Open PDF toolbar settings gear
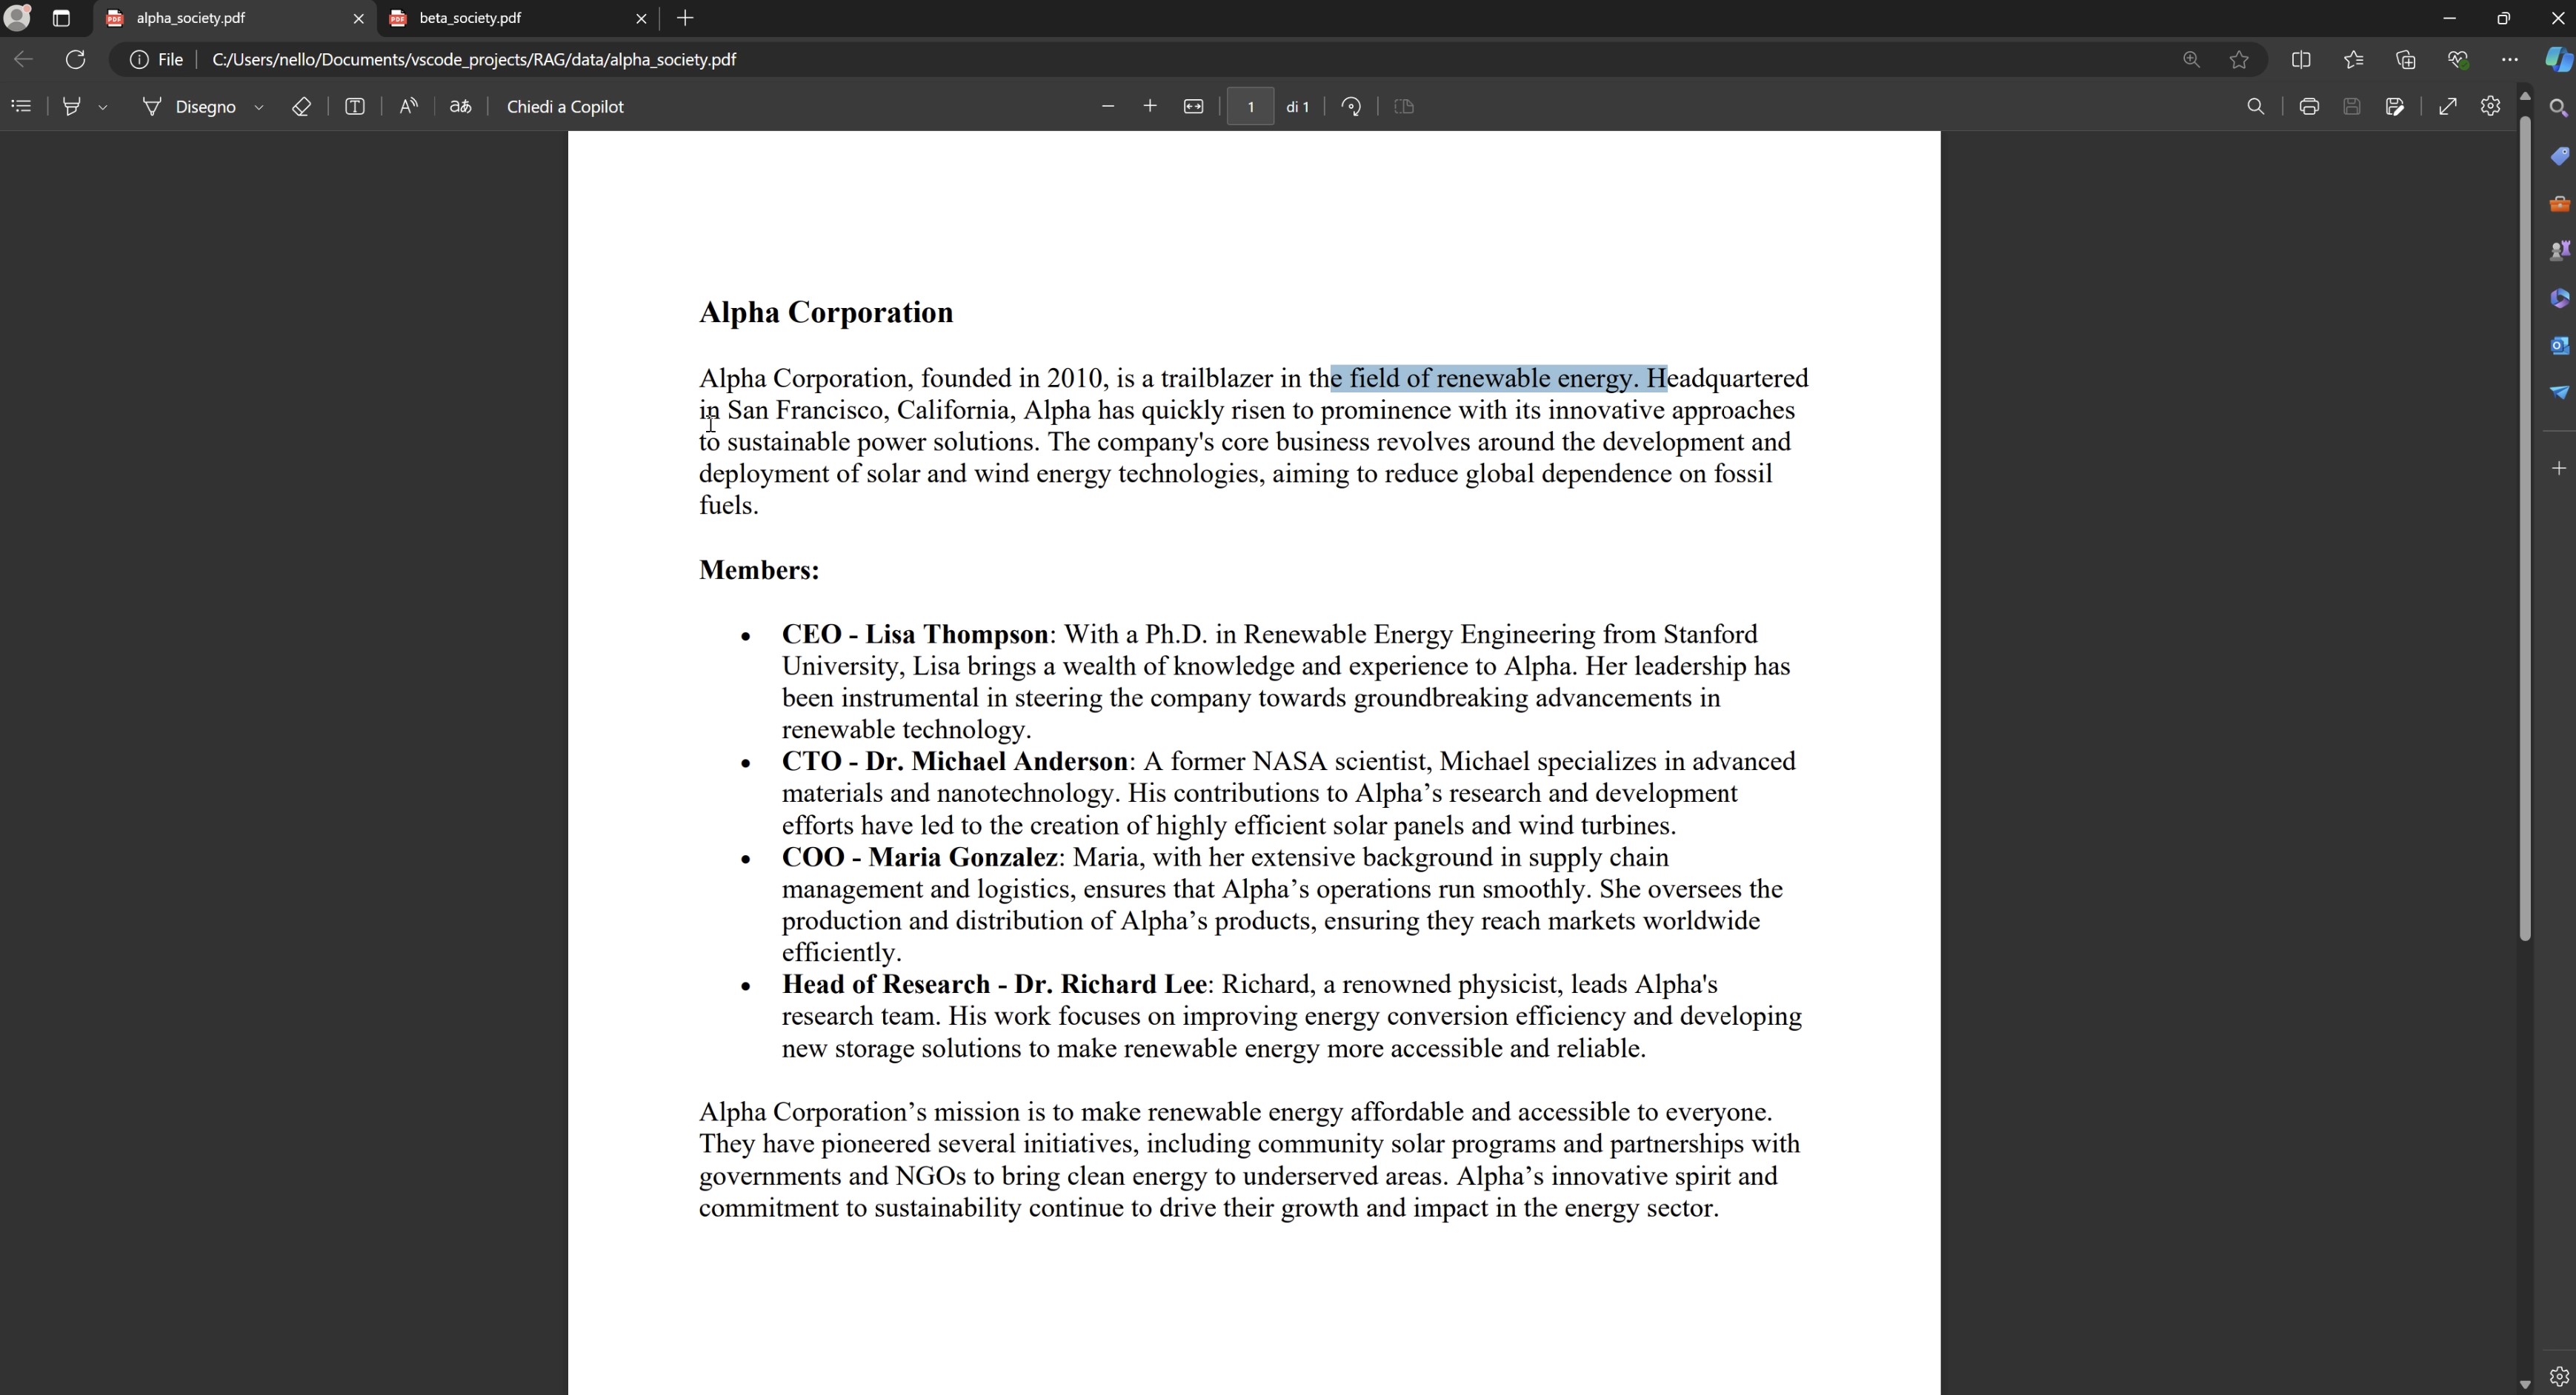The width and height of the screenshot is (2576, 1395). coord(2491,106)
